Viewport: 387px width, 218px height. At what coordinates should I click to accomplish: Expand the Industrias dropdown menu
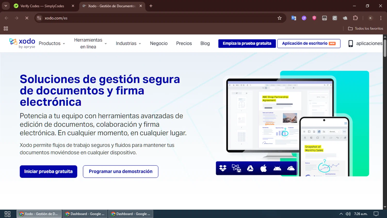pyautogui.click(x=128, y=43)
